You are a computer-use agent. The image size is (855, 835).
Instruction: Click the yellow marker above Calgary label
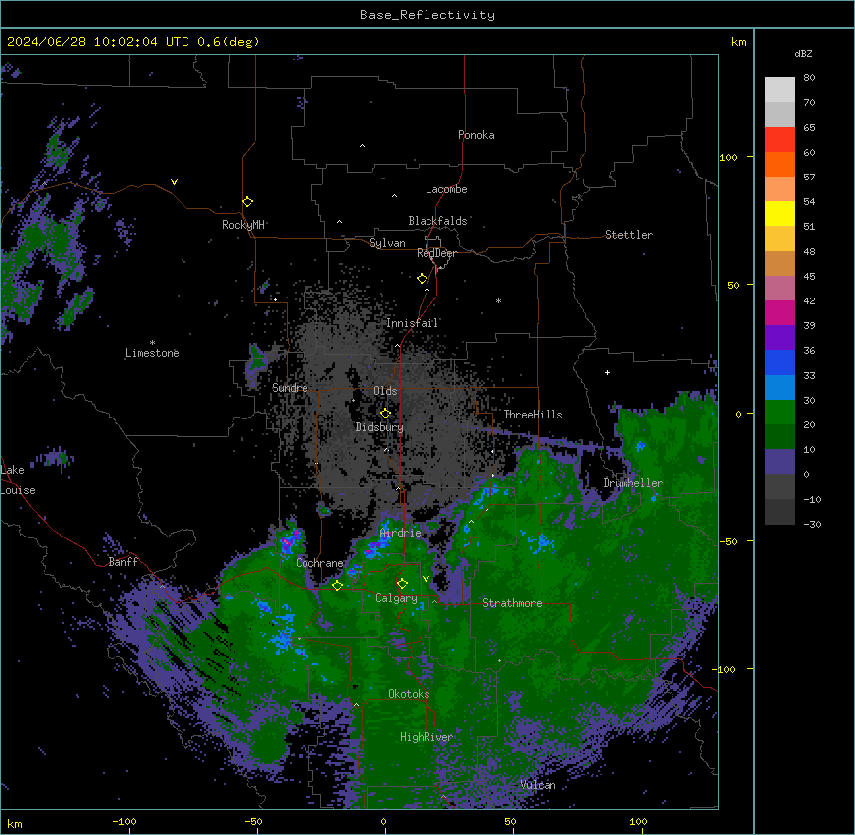click(402, 584)
